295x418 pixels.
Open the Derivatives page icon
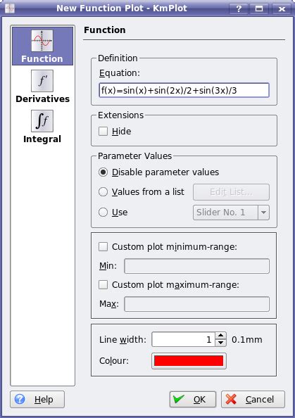point(42,81)
